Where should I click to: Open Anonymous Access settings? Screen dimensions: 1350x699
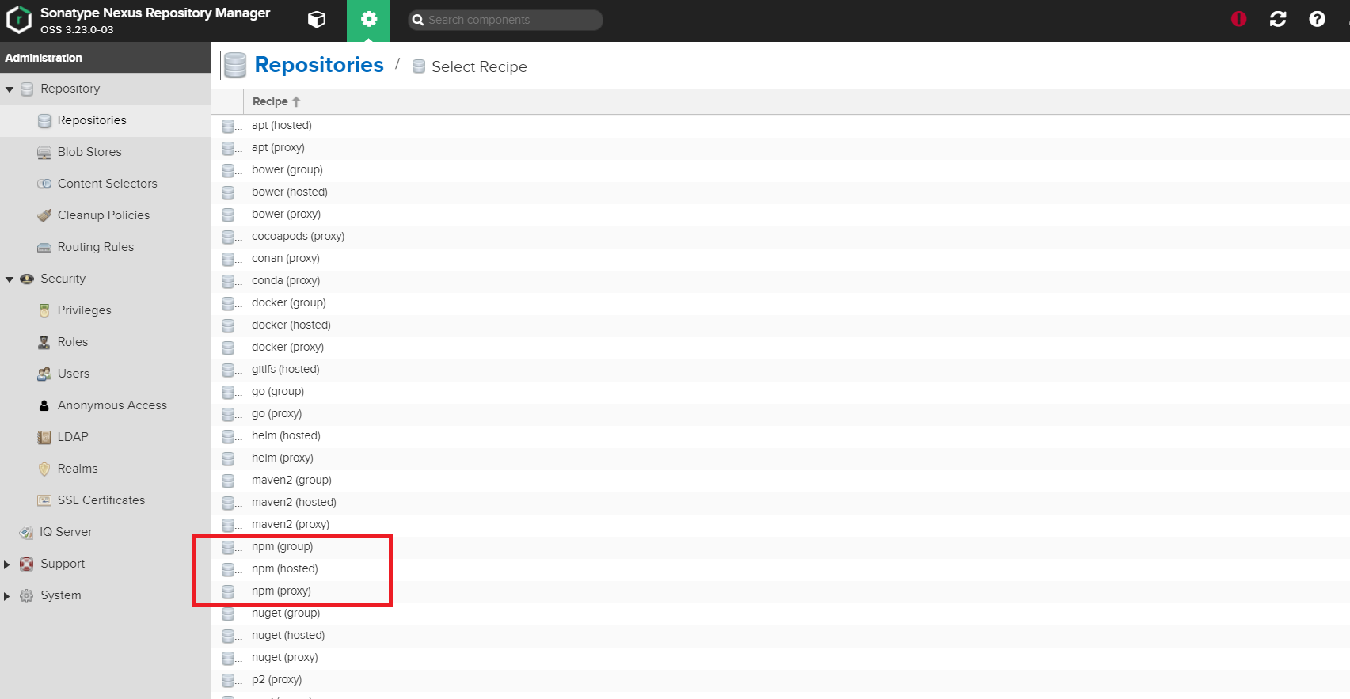[112, 405]
